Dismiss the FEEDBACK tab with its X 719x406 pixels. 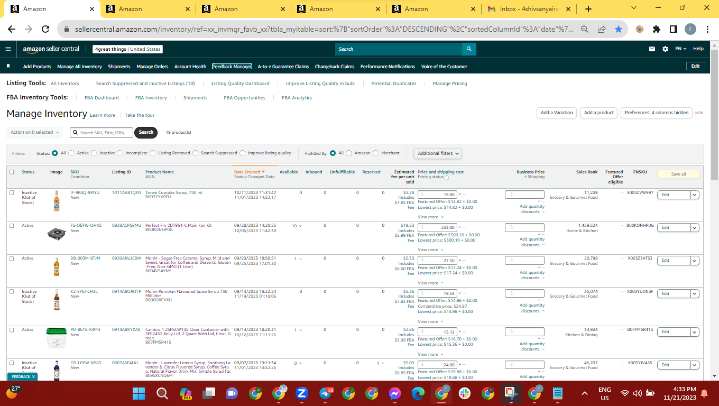pyautogui.click(x=33, y=377)
